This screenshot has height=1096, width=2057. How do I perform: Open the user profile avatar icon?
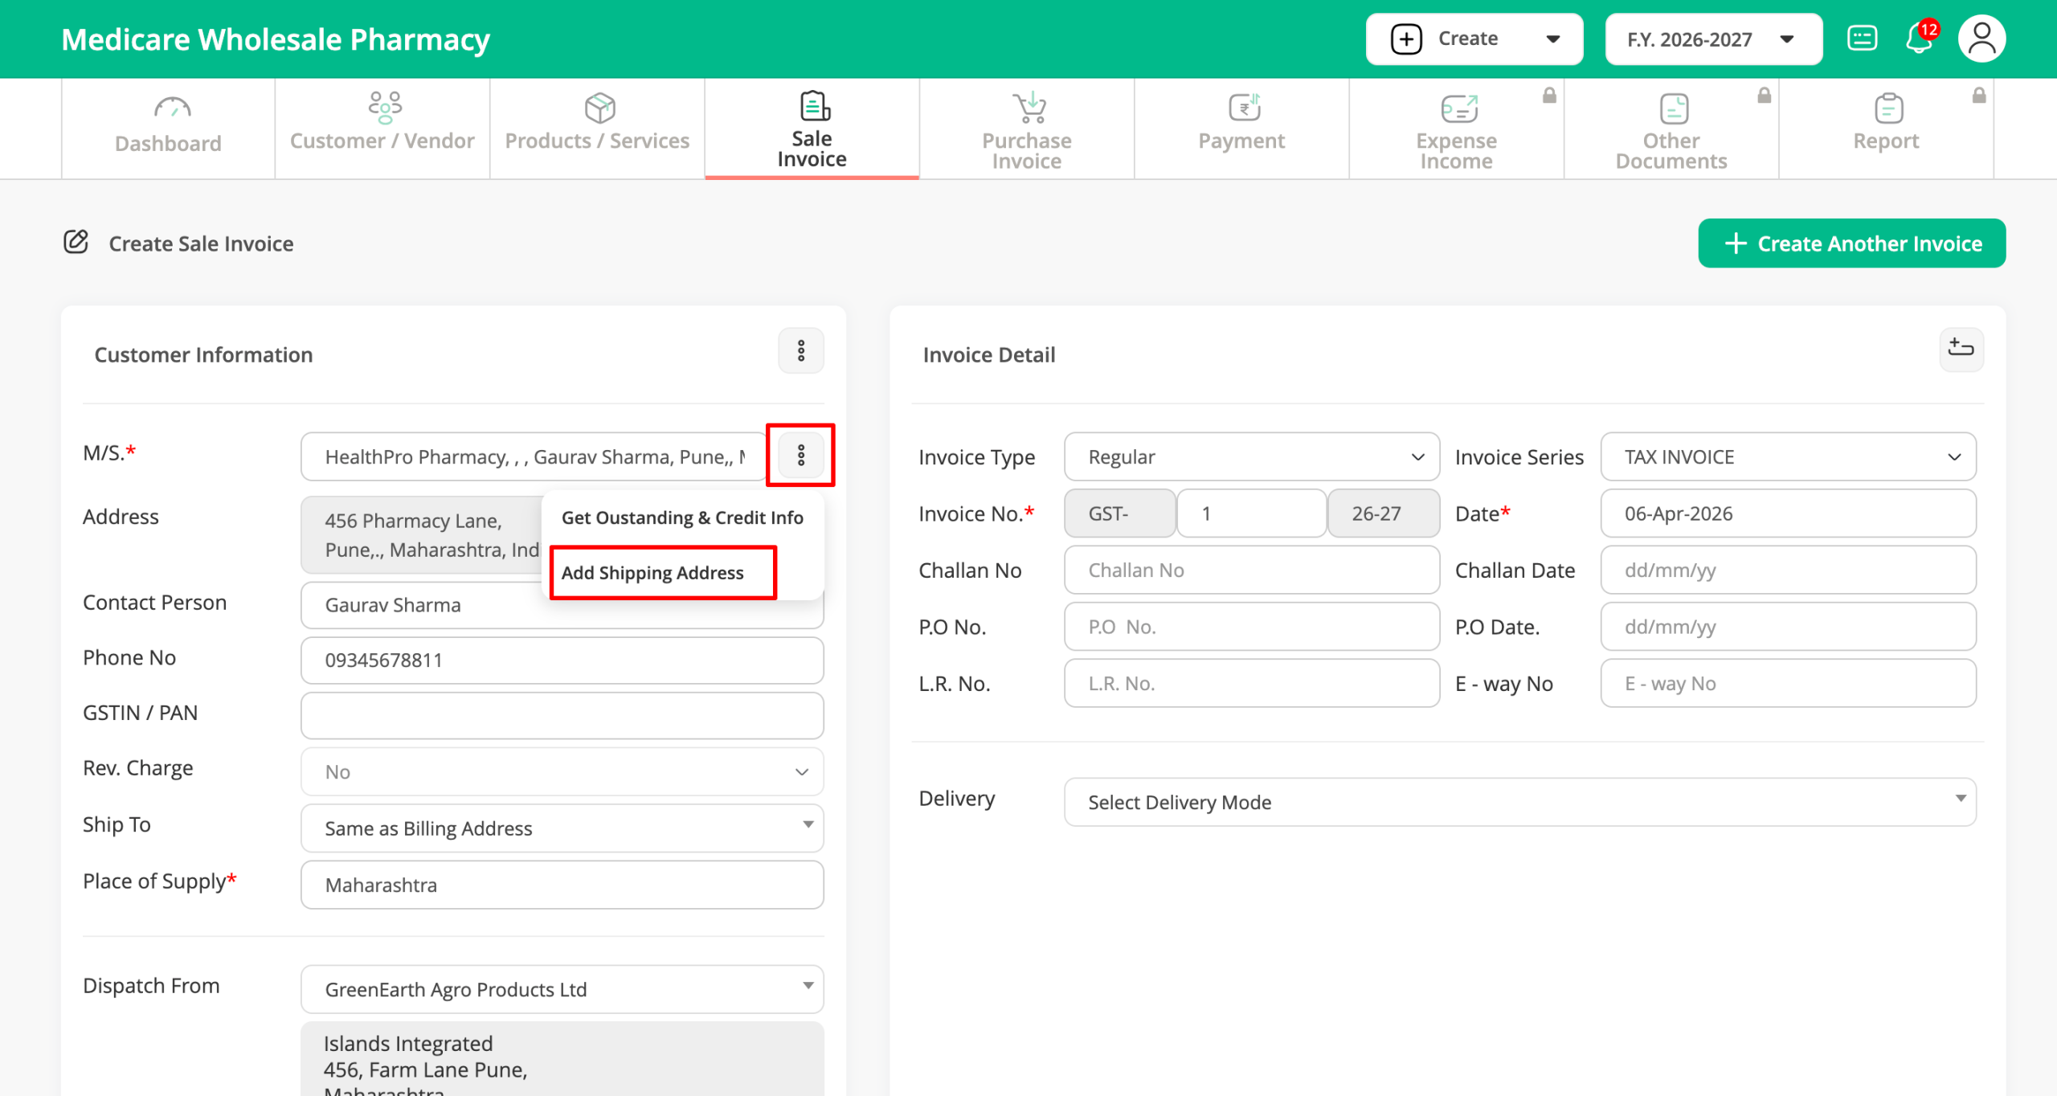pyautogui.click(x=1981, y=39)
